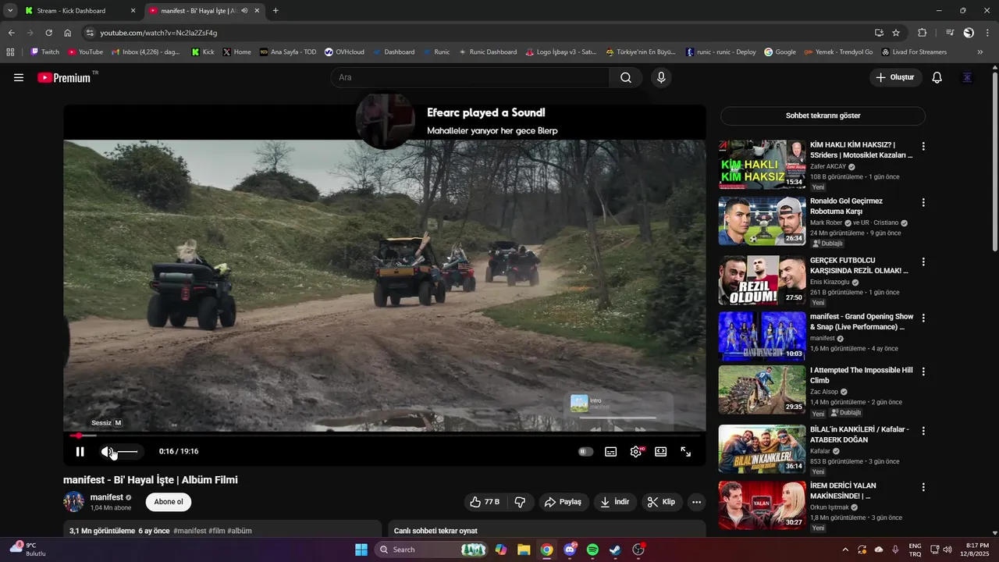Share the video via Paylaş
The width and height of the screenshot is (999, 562).
[x=563, y=502]
